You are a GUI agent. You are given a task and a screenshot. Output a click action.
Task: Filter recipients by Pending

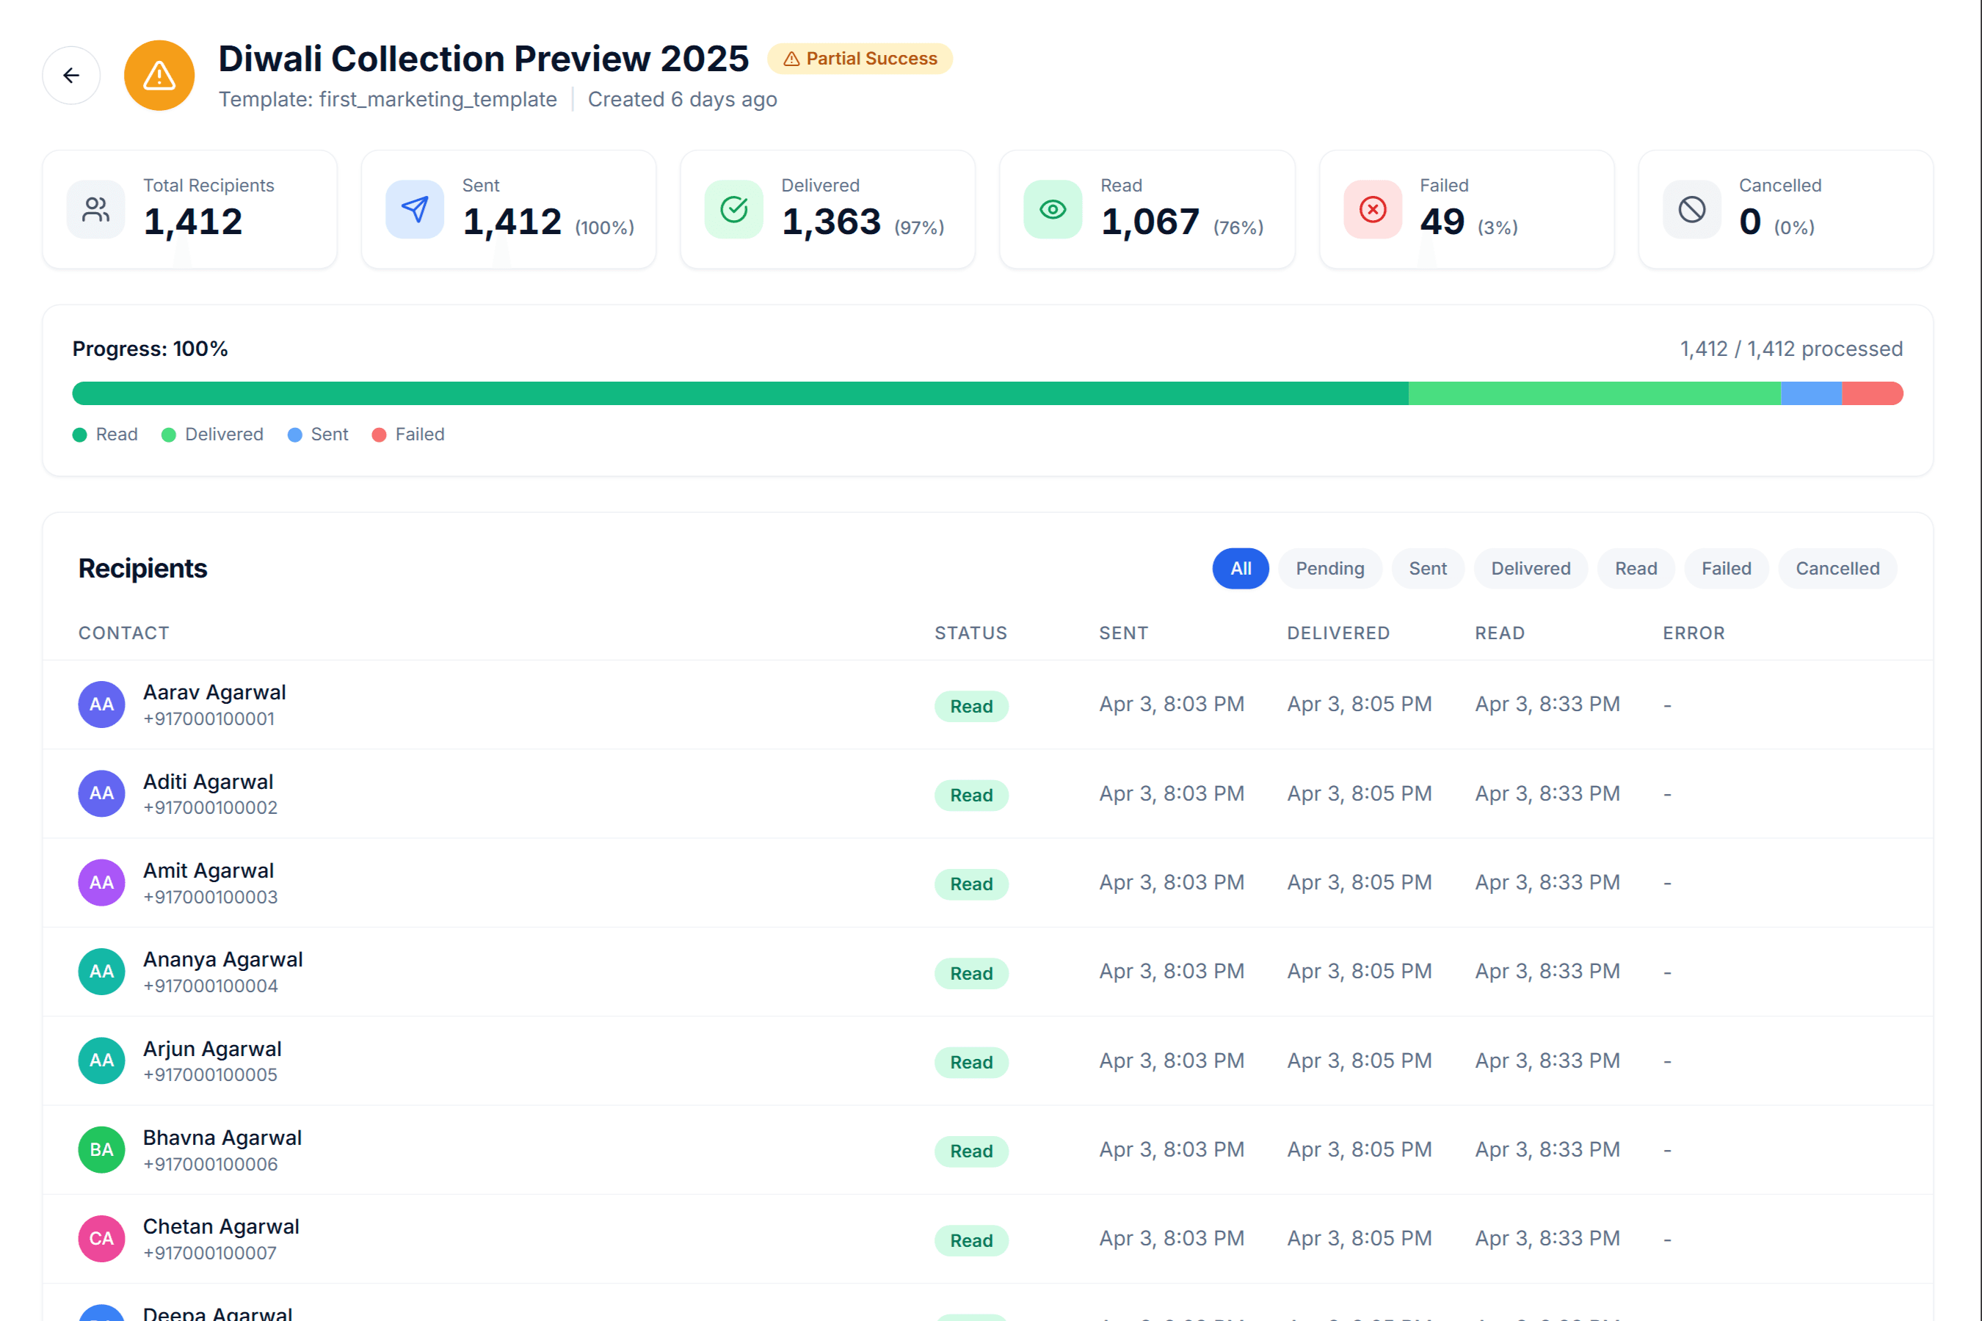tap(1329, 569)
